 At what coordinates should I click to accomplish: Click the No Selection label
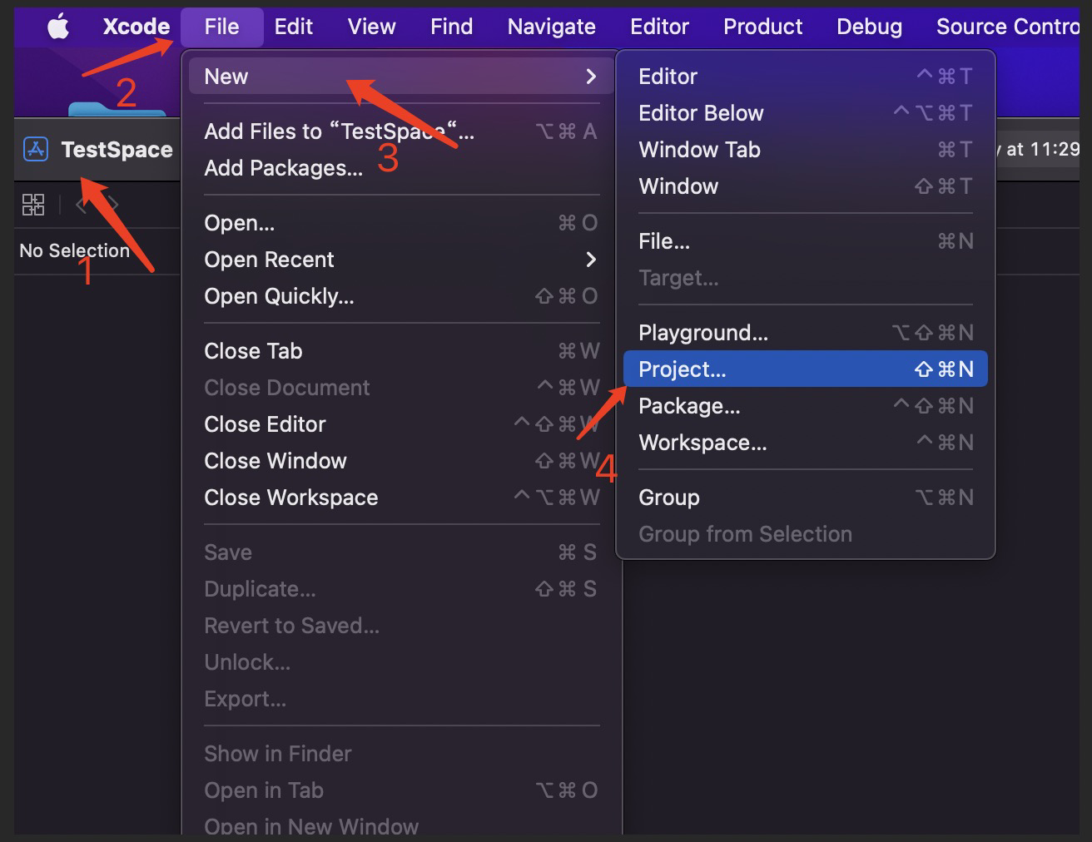(x=75, y=250)
